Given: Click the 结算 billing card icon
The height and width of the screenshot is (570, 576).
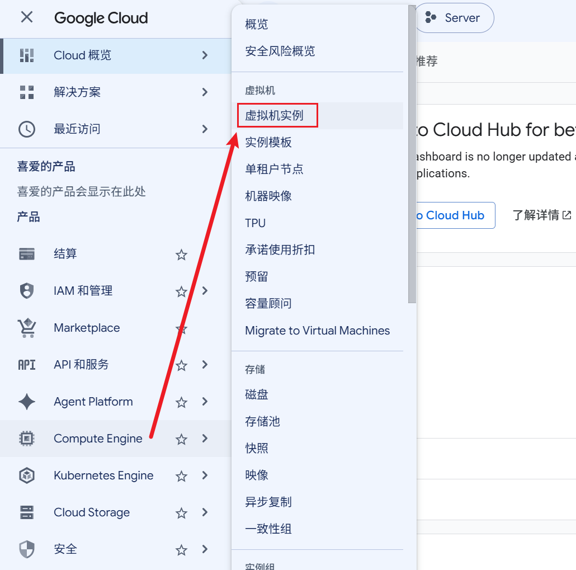Looking at the screenshot, I should 27,254.
